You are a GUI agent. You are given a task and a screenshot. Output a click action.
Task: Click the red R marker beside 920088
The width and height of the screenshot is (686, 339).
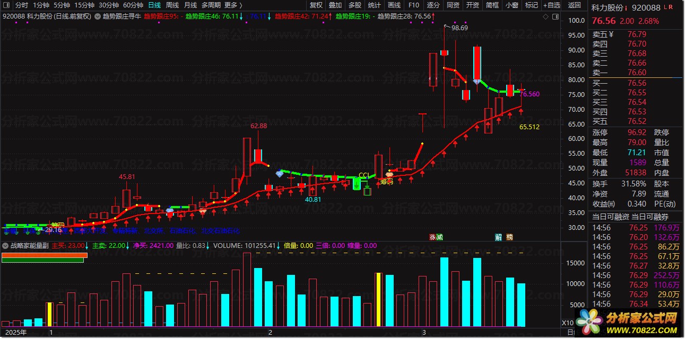coord(671,8)
